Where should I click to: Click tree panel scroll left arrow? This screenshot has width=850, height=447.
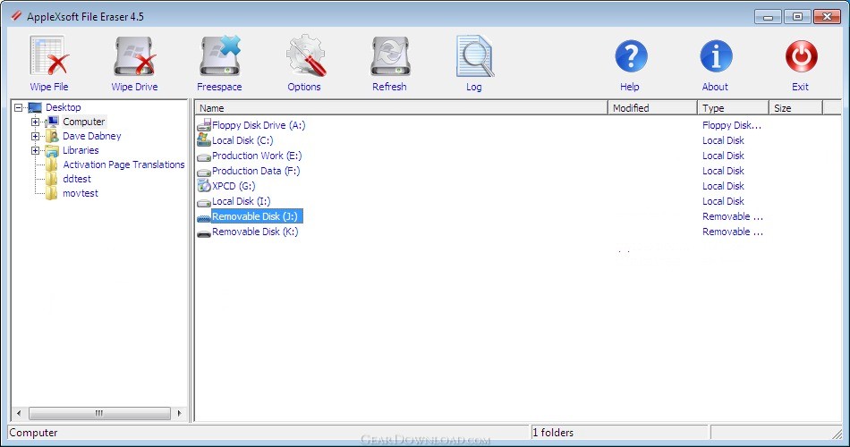(19, 413)
